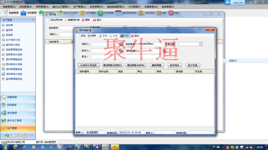Click 保存 (save) in dialog toolbar

92,36
